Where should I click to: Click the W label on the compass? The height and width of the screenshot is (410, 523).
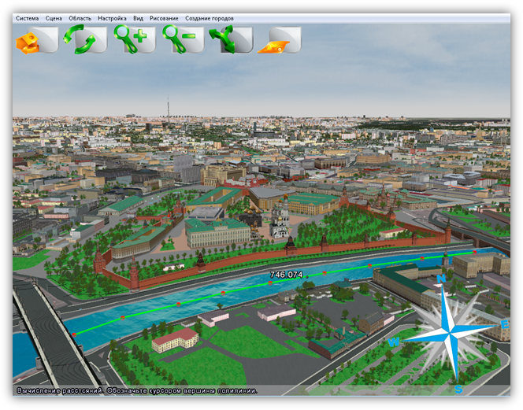point(393,342)
